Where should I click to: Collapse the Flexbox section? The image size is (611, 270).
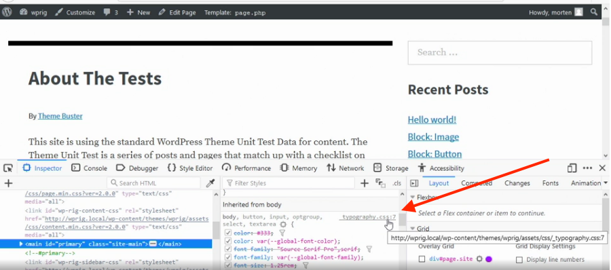[x=413, y=197]
